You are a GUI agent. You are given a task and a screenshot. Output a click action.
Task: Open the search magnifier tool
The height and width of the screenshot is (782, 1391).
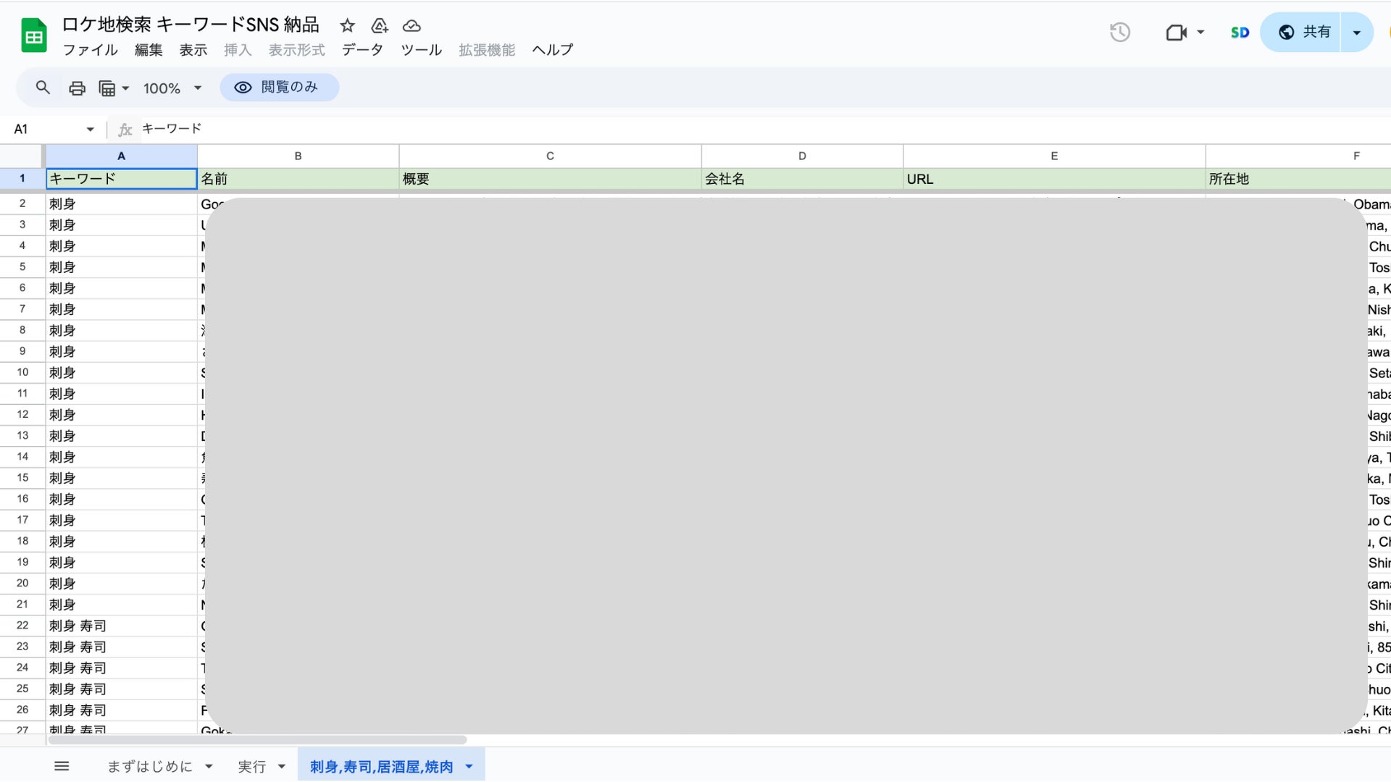(x=43, y=88)
